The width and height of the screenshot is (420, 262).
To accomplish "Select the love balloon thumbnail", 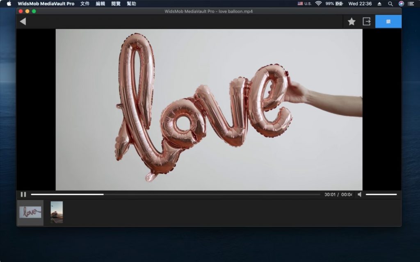I will [31, 212].
